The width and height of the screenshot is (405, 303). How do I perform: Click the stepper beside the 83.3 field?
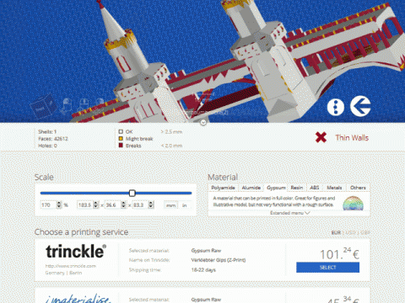click(x=151, y=205)
